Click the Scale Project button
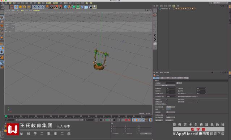Image resolution: width=231 pixels, height=140 pixels. click(x=165, y=86)
